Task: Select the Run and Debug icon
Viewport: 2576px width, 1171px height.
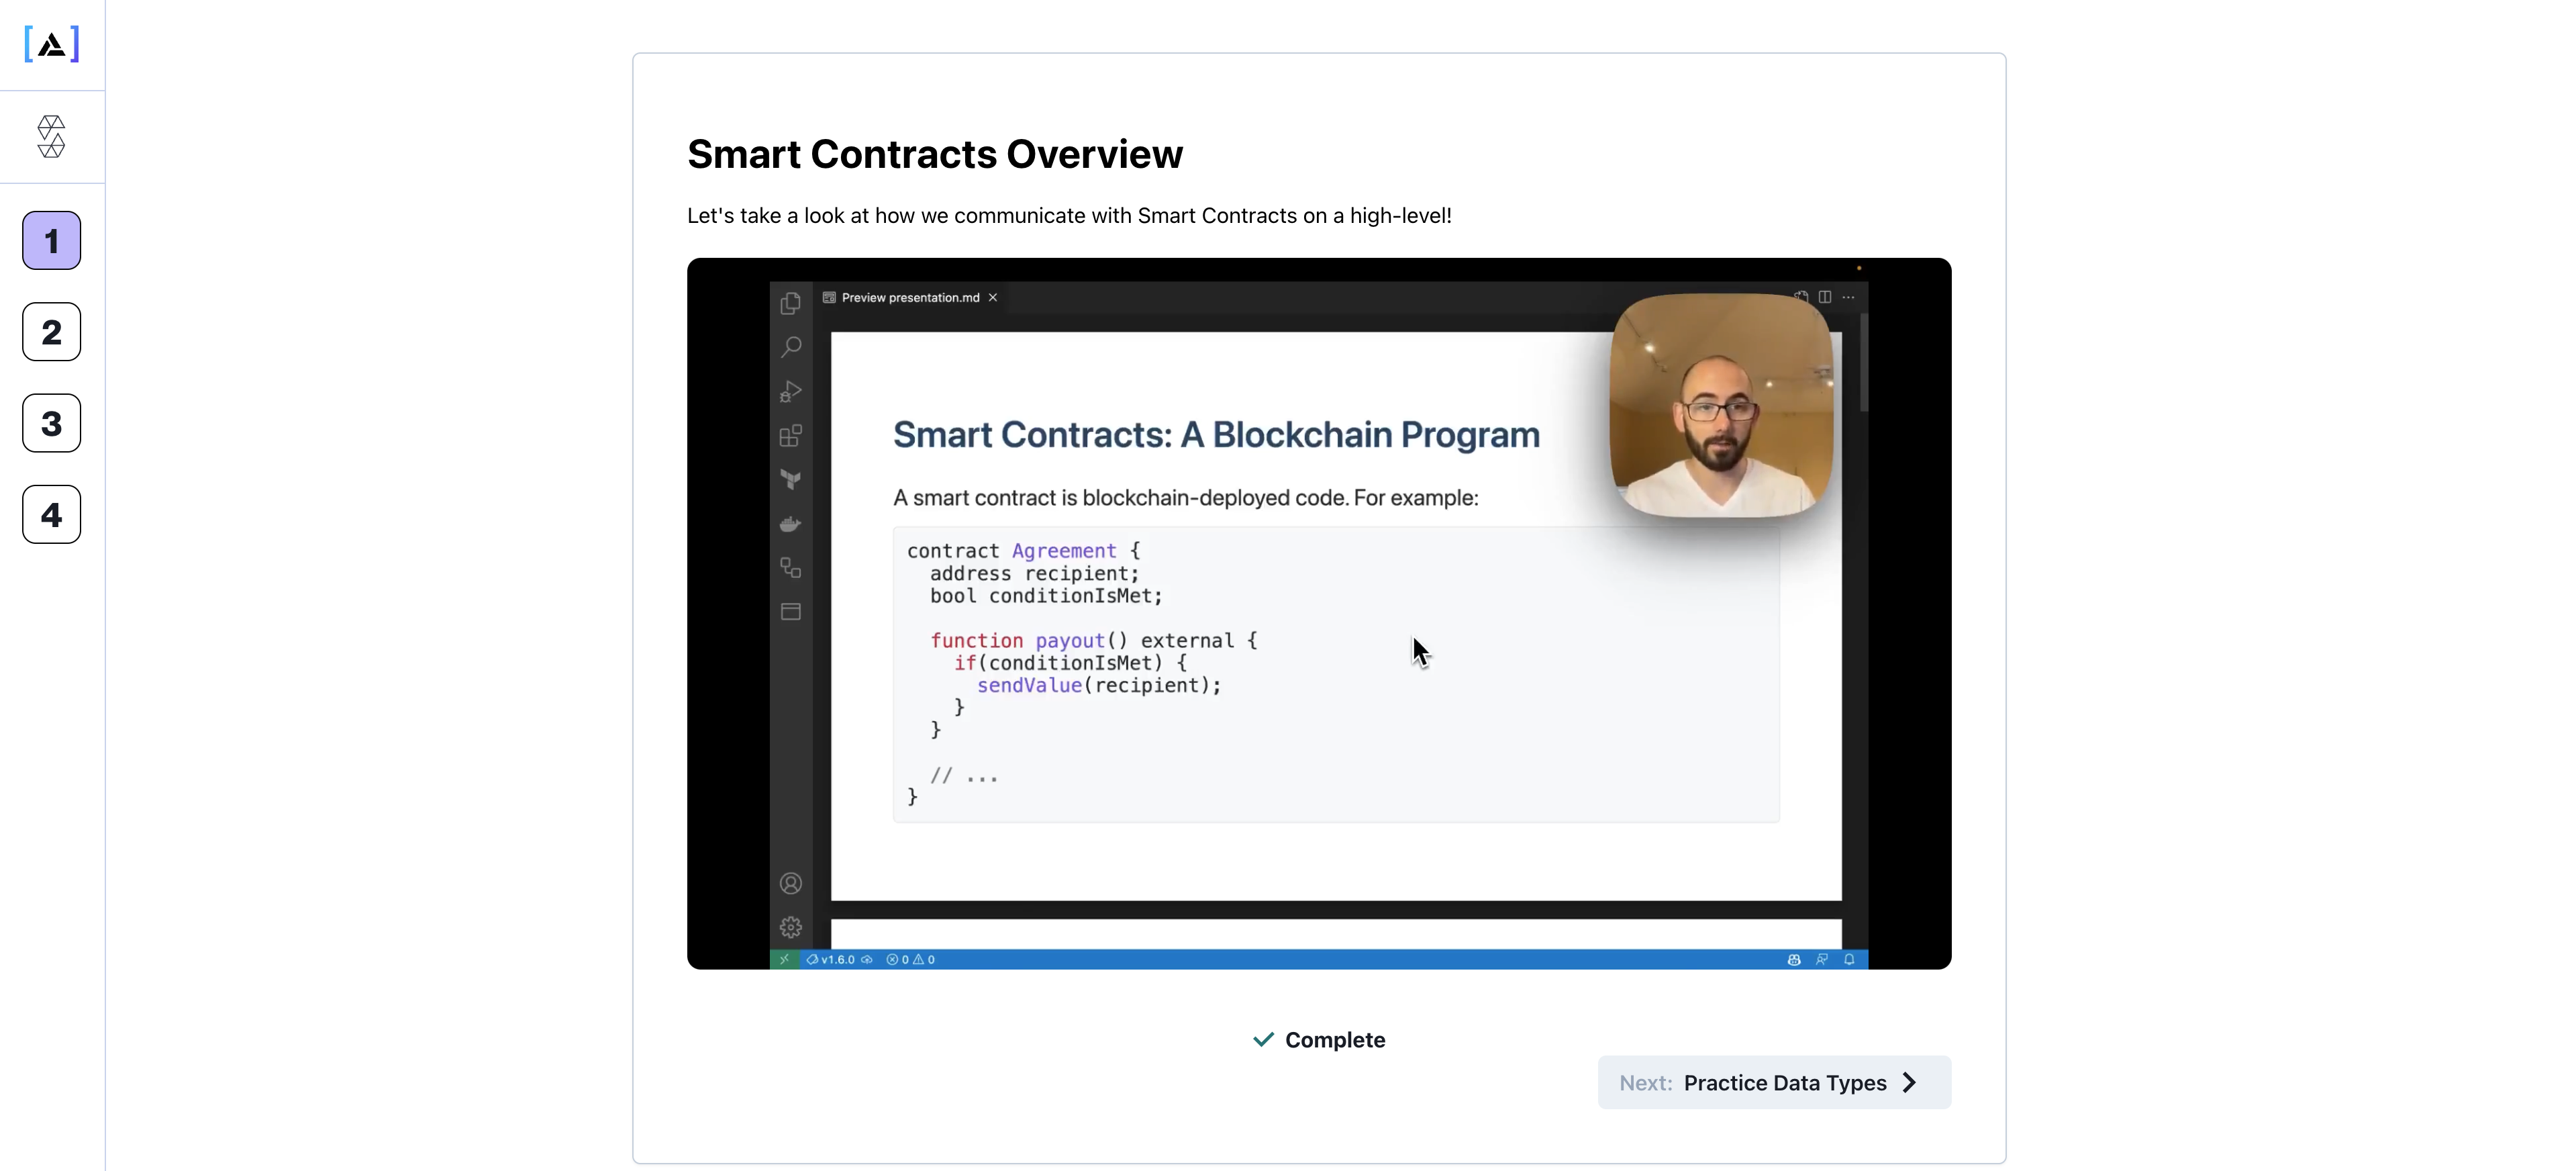Action: point(791,391)
